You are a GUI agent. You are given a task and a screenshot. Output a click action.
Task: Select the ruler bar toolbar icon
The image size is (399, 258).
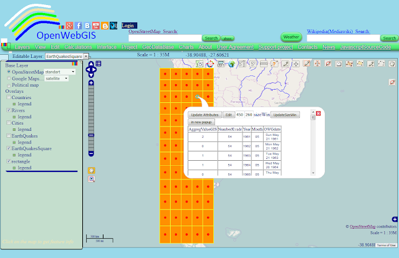click(x=264, y=64)
